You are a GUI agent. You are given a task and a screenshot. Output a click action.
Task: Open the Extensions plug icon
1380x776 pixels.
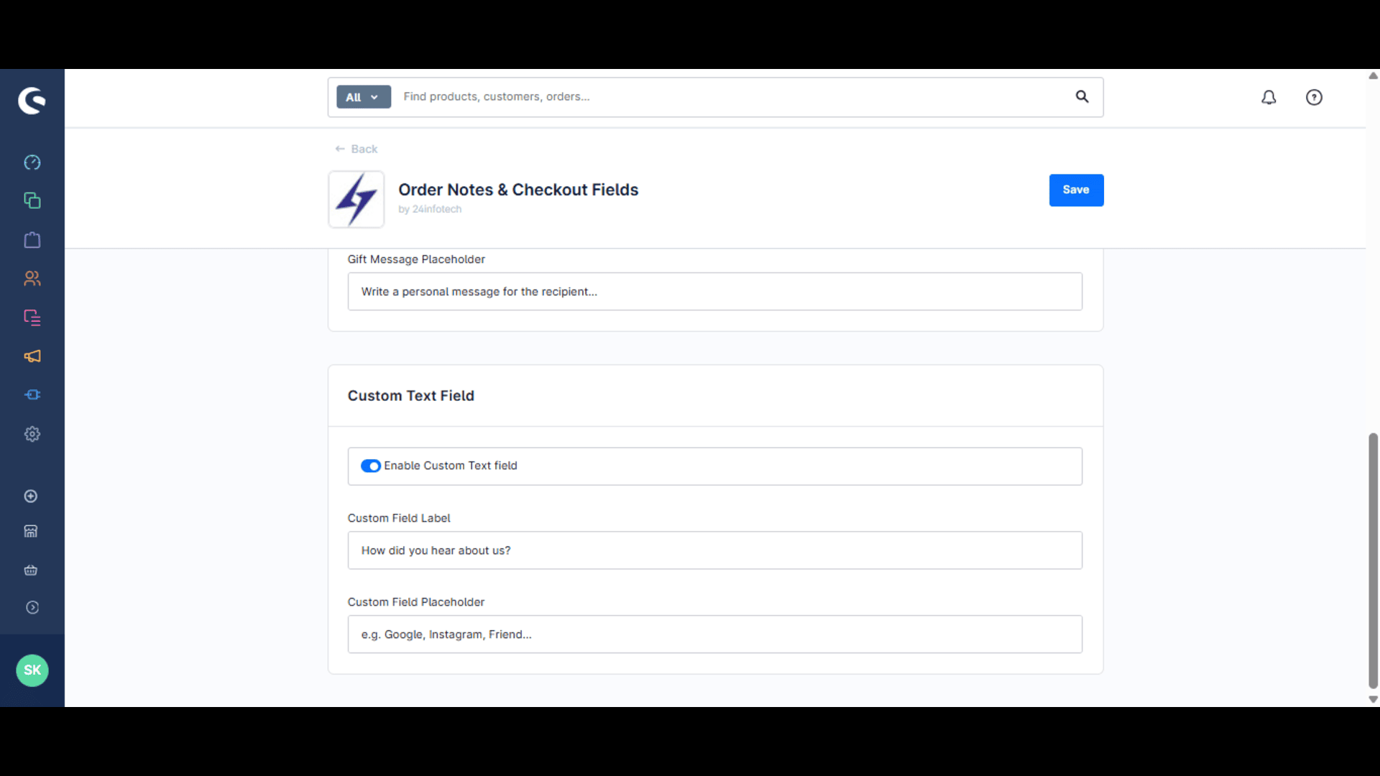32,394
